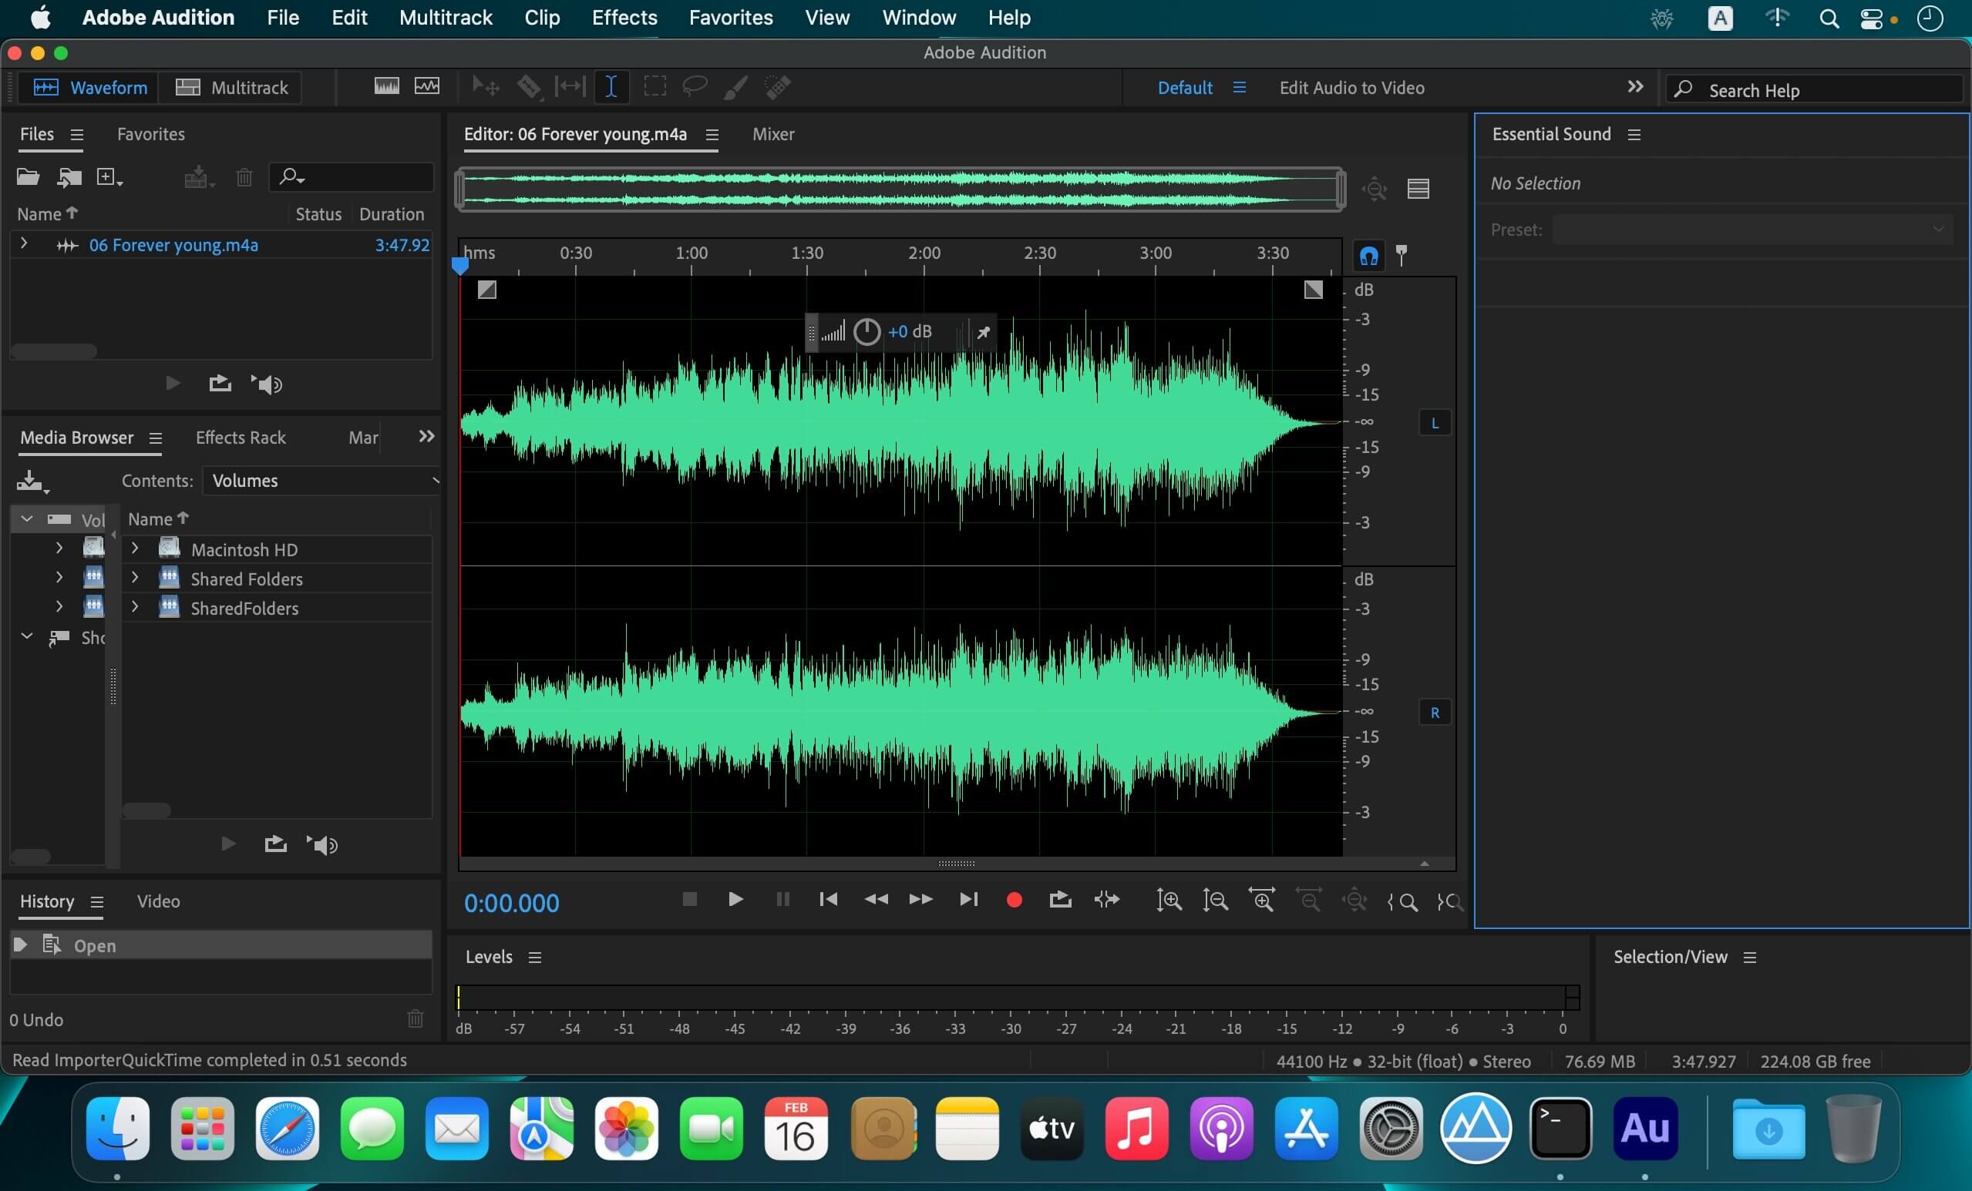Click Zoom In Amplitude icon
The image size is (1972, 1191).
click(1169, 901)
